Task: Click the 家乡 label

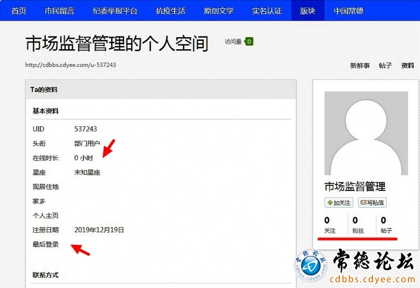Action: [x=39, y=201]
